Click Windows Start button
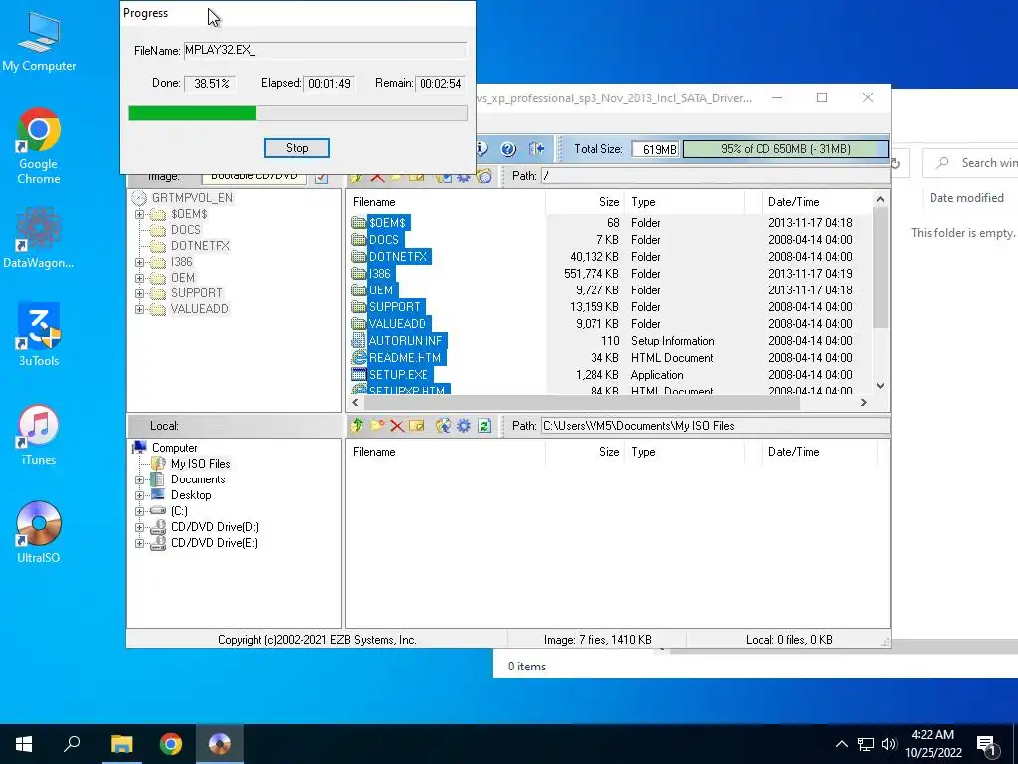The width and height of the screenshot is (1018, 764). [24, 744]
